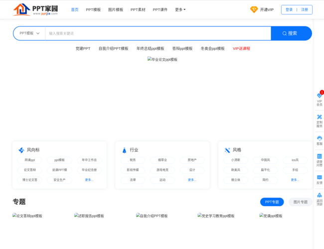Open the 调查问卷 survey icon
324x249 pixels.
point(319,156)
